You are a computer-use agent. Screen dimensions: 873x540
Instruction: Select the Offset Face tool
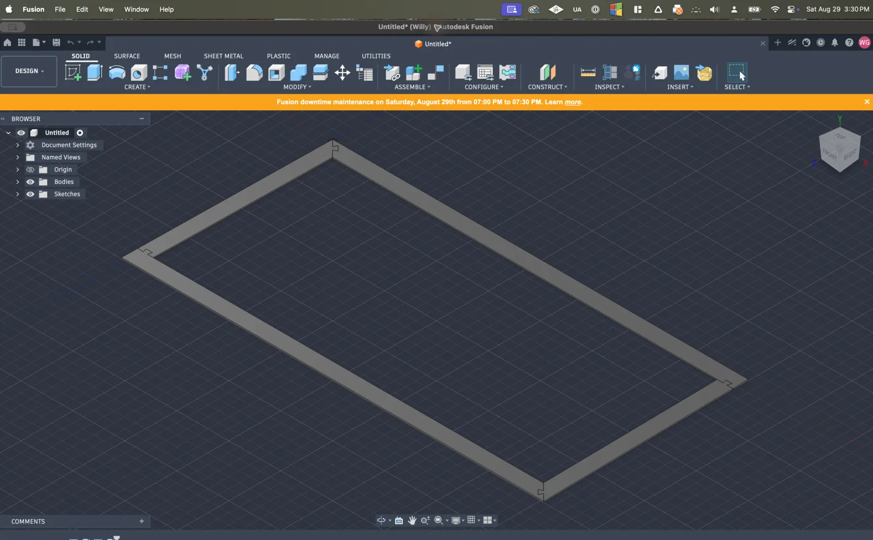coord(320,73)
